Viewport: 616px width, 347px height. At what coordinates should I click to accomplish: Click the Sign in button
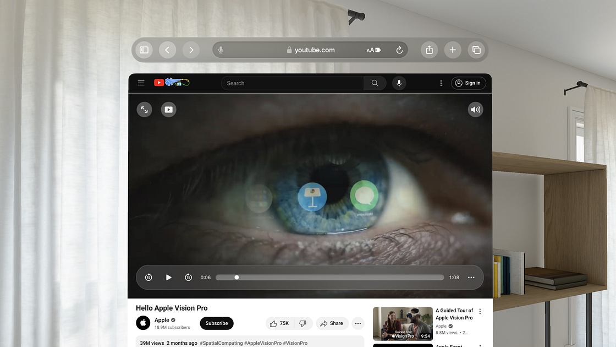click(x=468, y=83)
